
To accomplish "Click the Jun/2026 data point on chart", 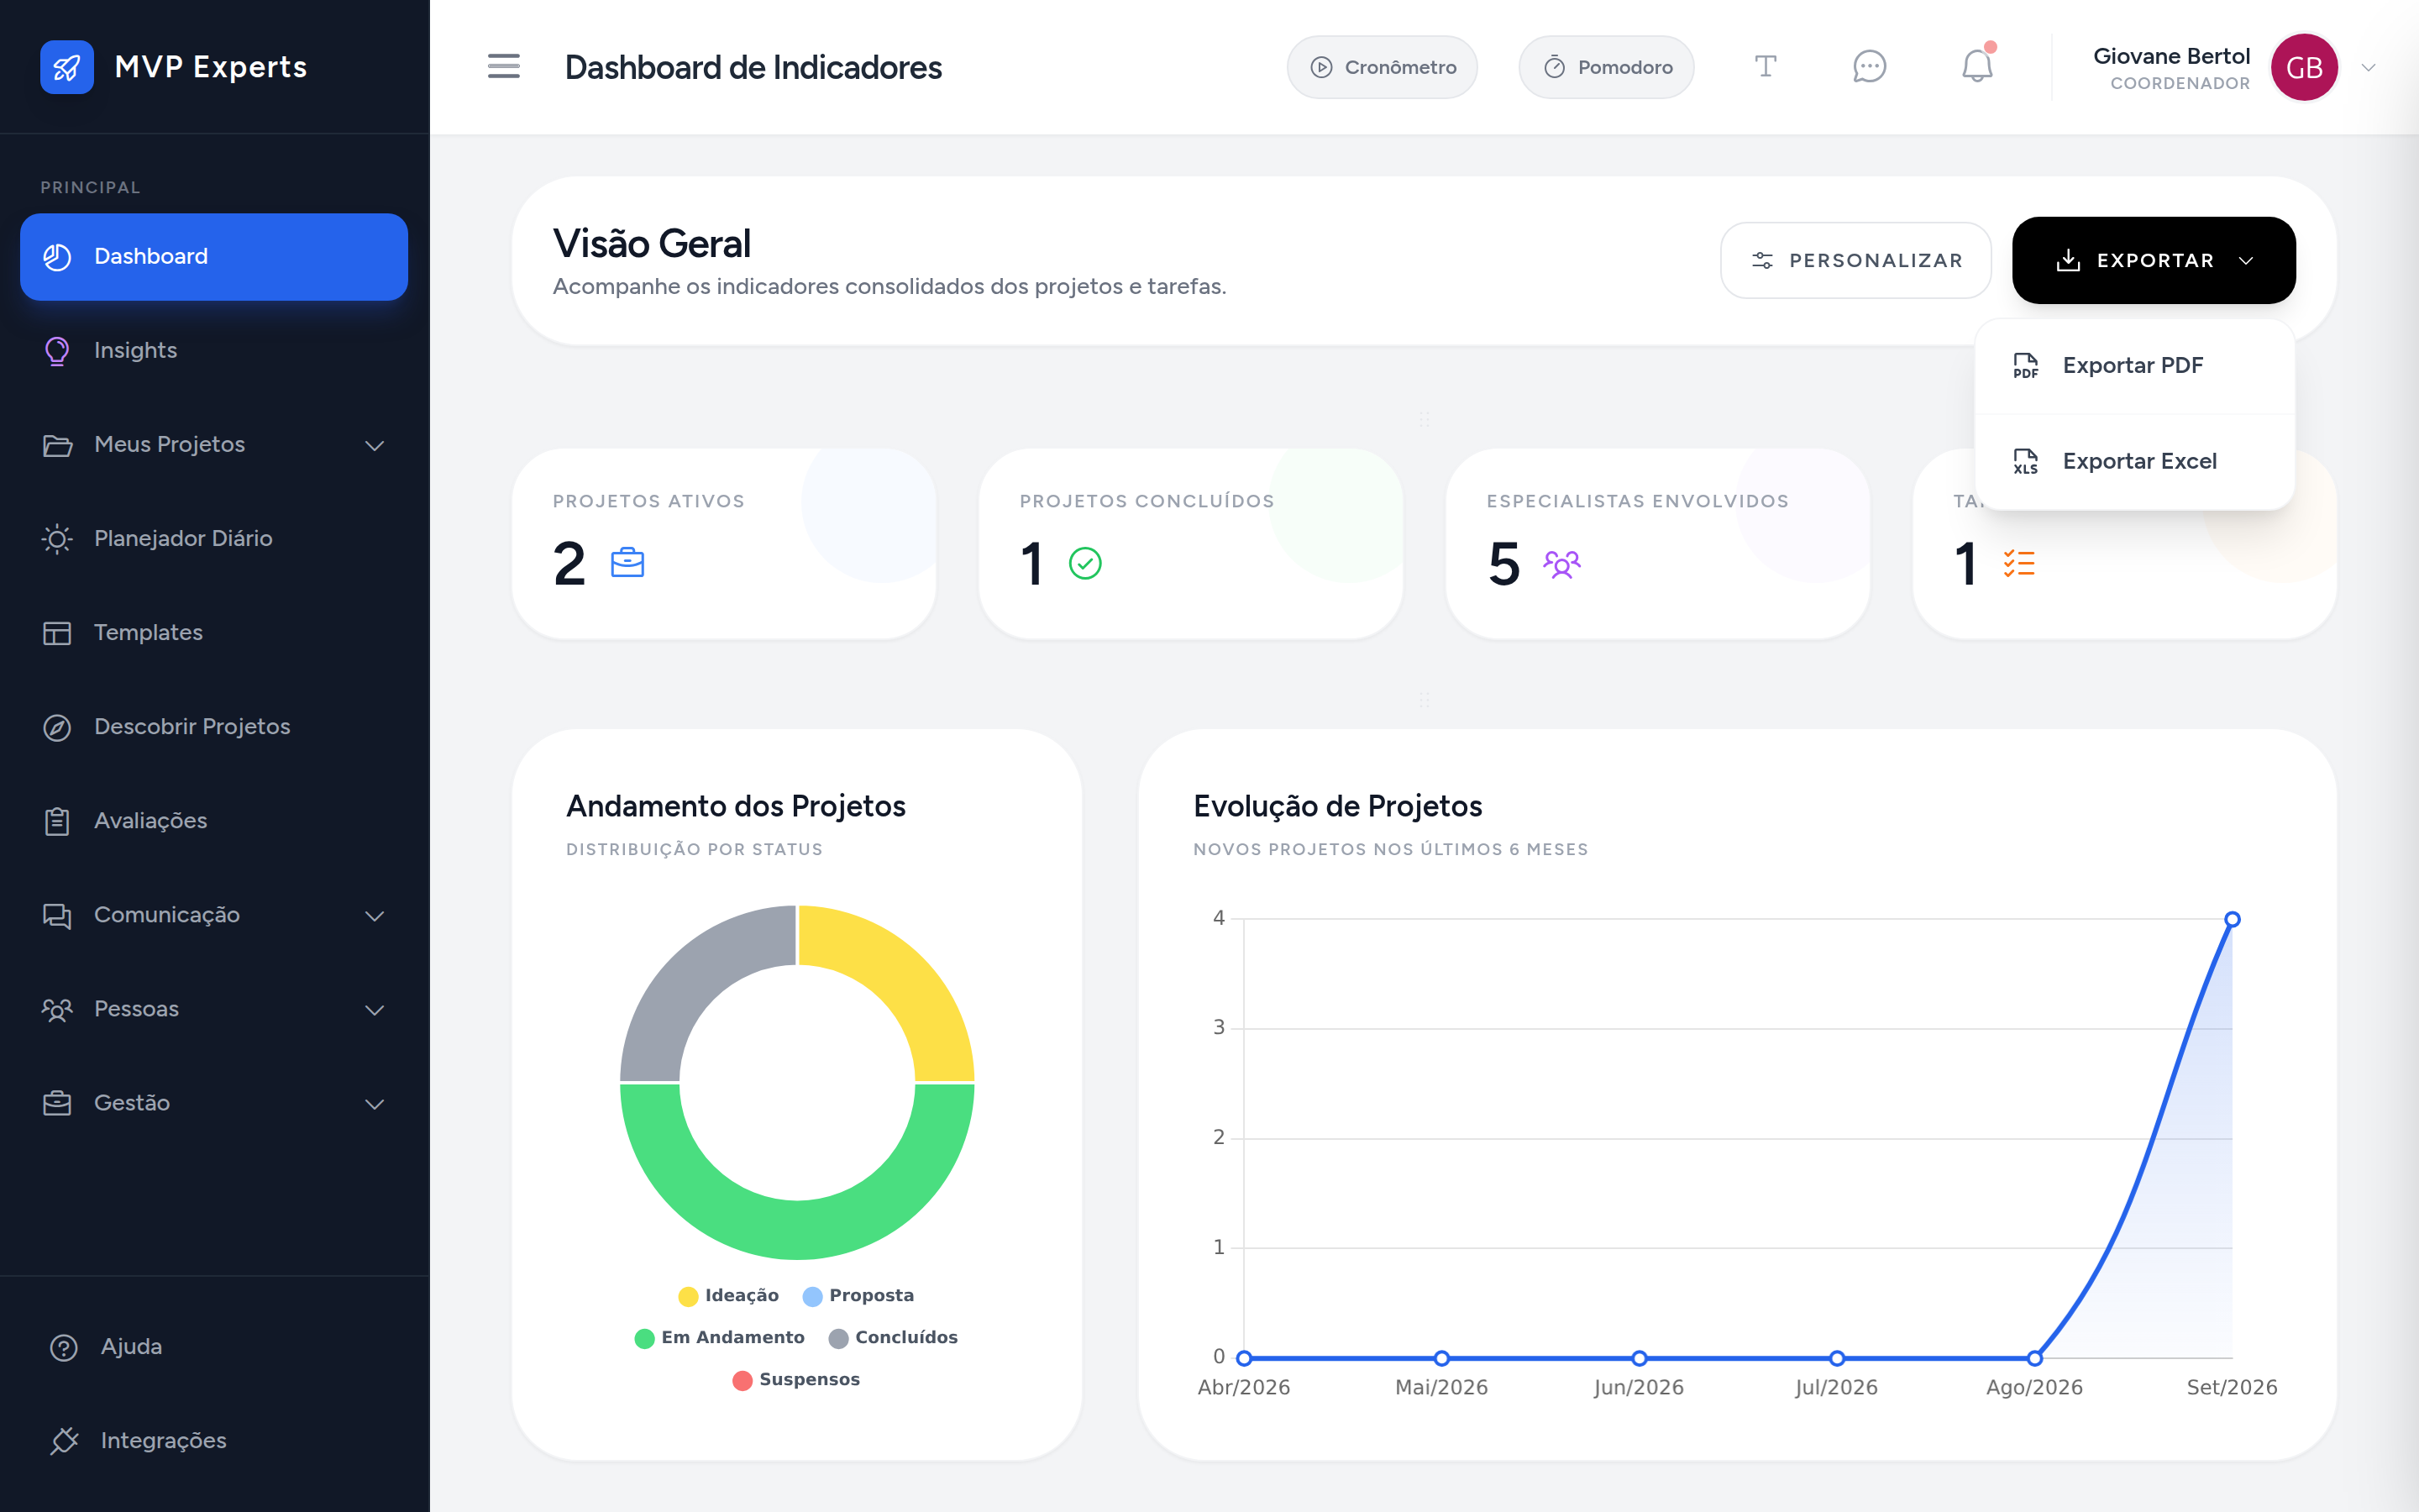I will (1640, 1358).
